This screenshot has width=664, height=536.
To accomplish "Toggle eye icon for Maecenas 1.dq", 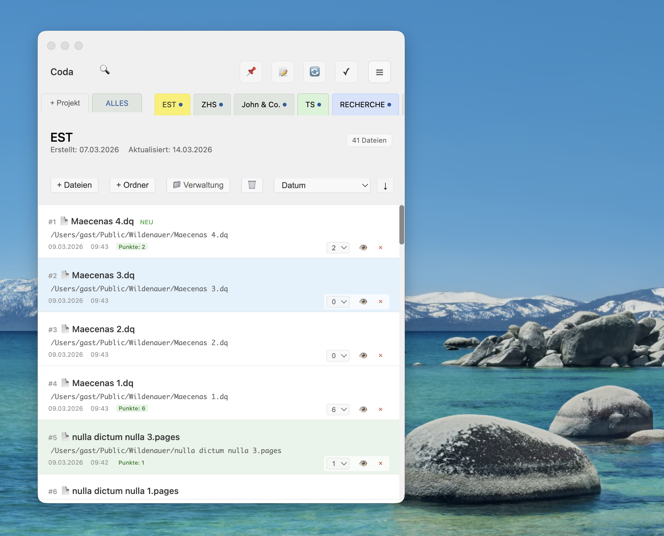I will pyautogui.click(x=363, y=409).
